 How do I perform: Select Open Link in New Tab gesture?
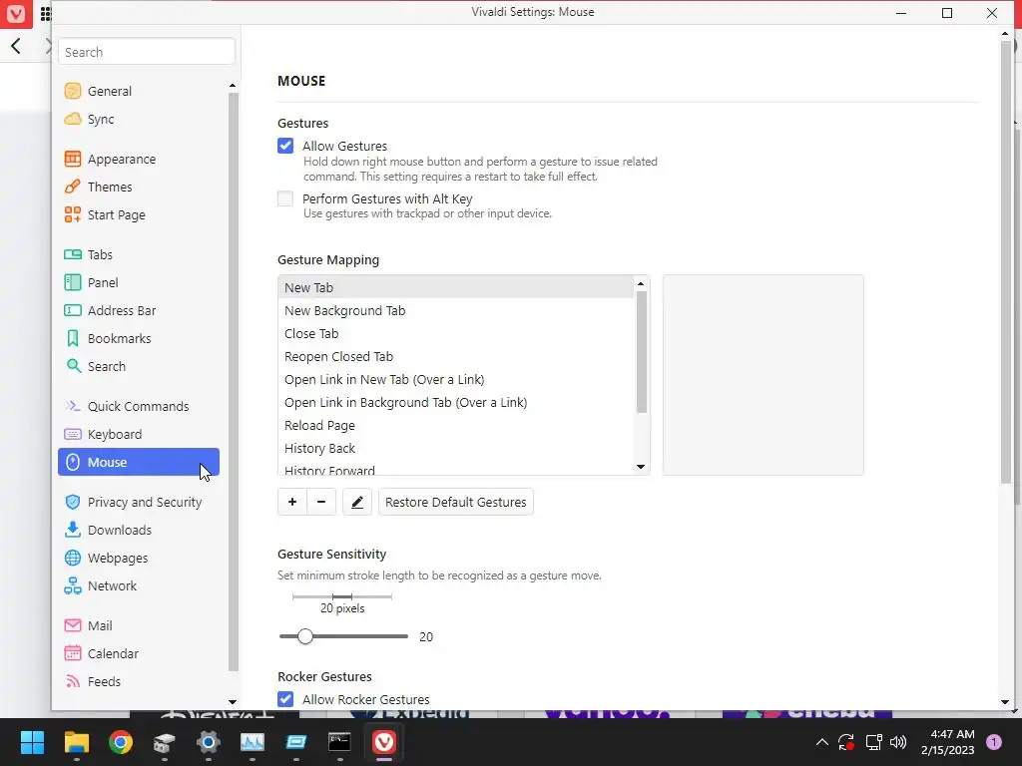click(455, 379)
